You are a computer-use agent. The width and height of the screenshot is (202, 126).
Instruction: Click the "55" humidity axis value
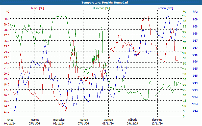pos(185,58)
